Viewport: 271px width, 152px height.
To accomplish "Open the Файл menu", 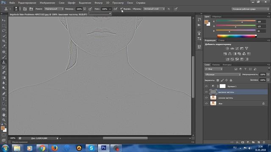I will pos(12,3).
